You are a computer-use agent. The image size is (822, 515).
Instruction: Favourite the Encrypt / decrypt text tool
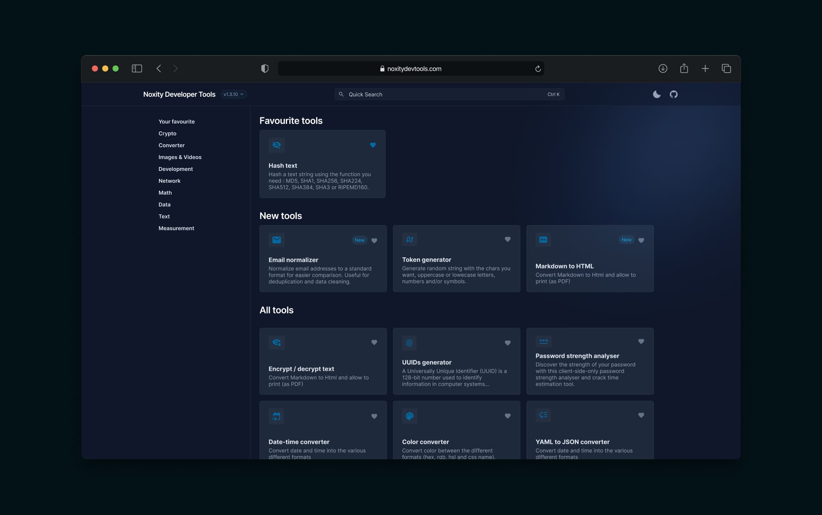374,342
